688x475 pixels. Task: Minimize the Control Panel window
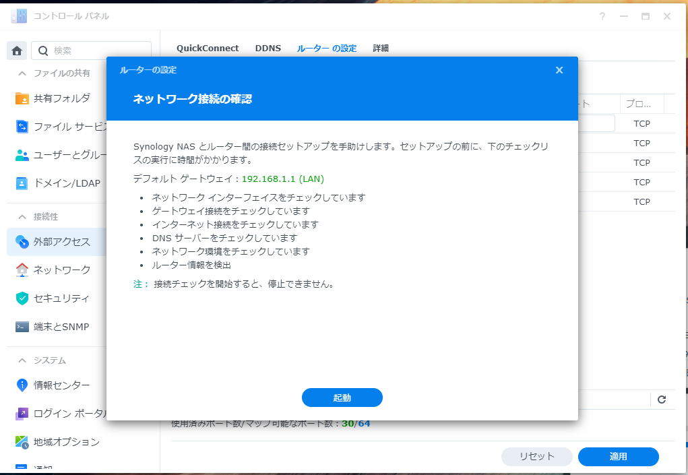(x=624, y=16)
